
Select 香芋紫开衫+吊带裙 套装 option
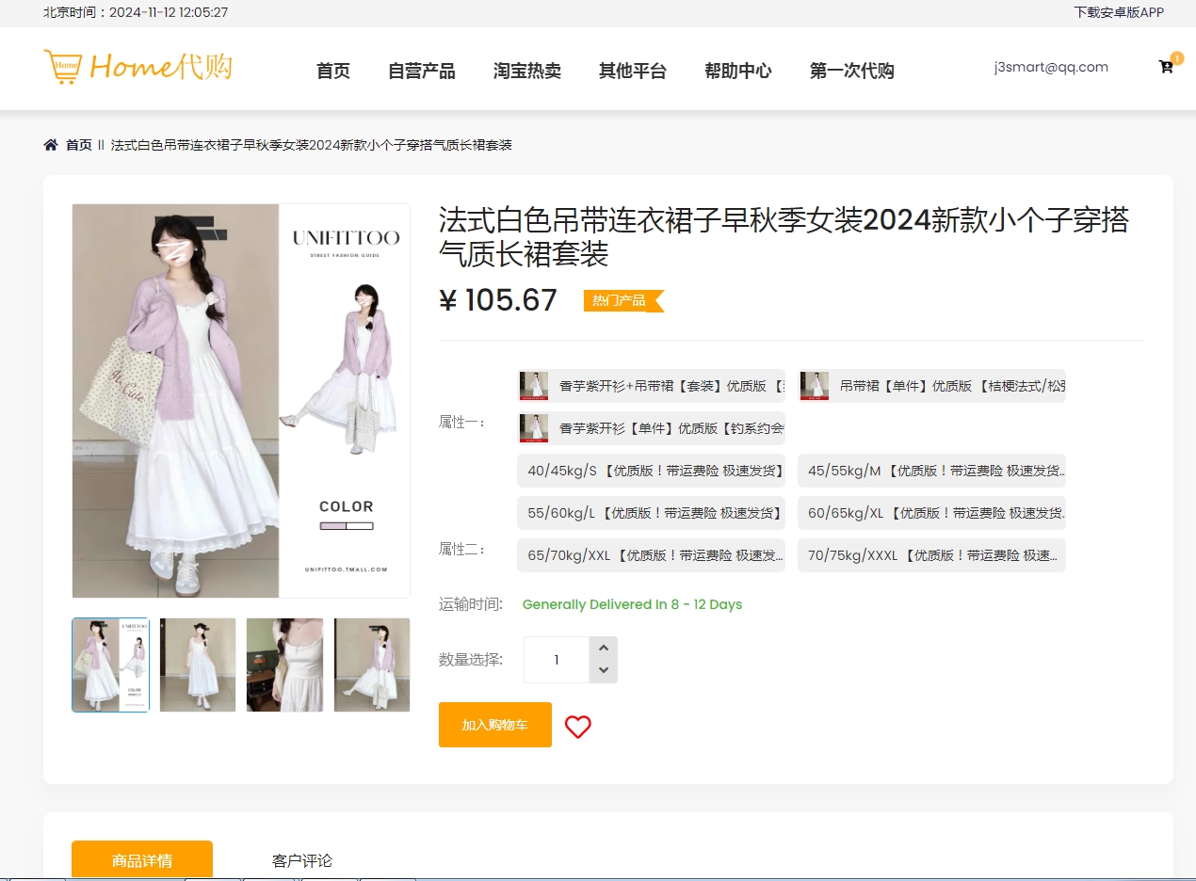[x=651, y=386]
